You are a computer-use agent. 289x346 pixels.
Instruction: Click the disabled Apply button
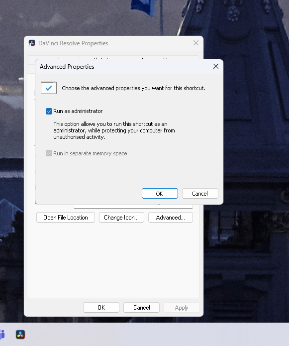pyautogui.click(x=182, y=308)
